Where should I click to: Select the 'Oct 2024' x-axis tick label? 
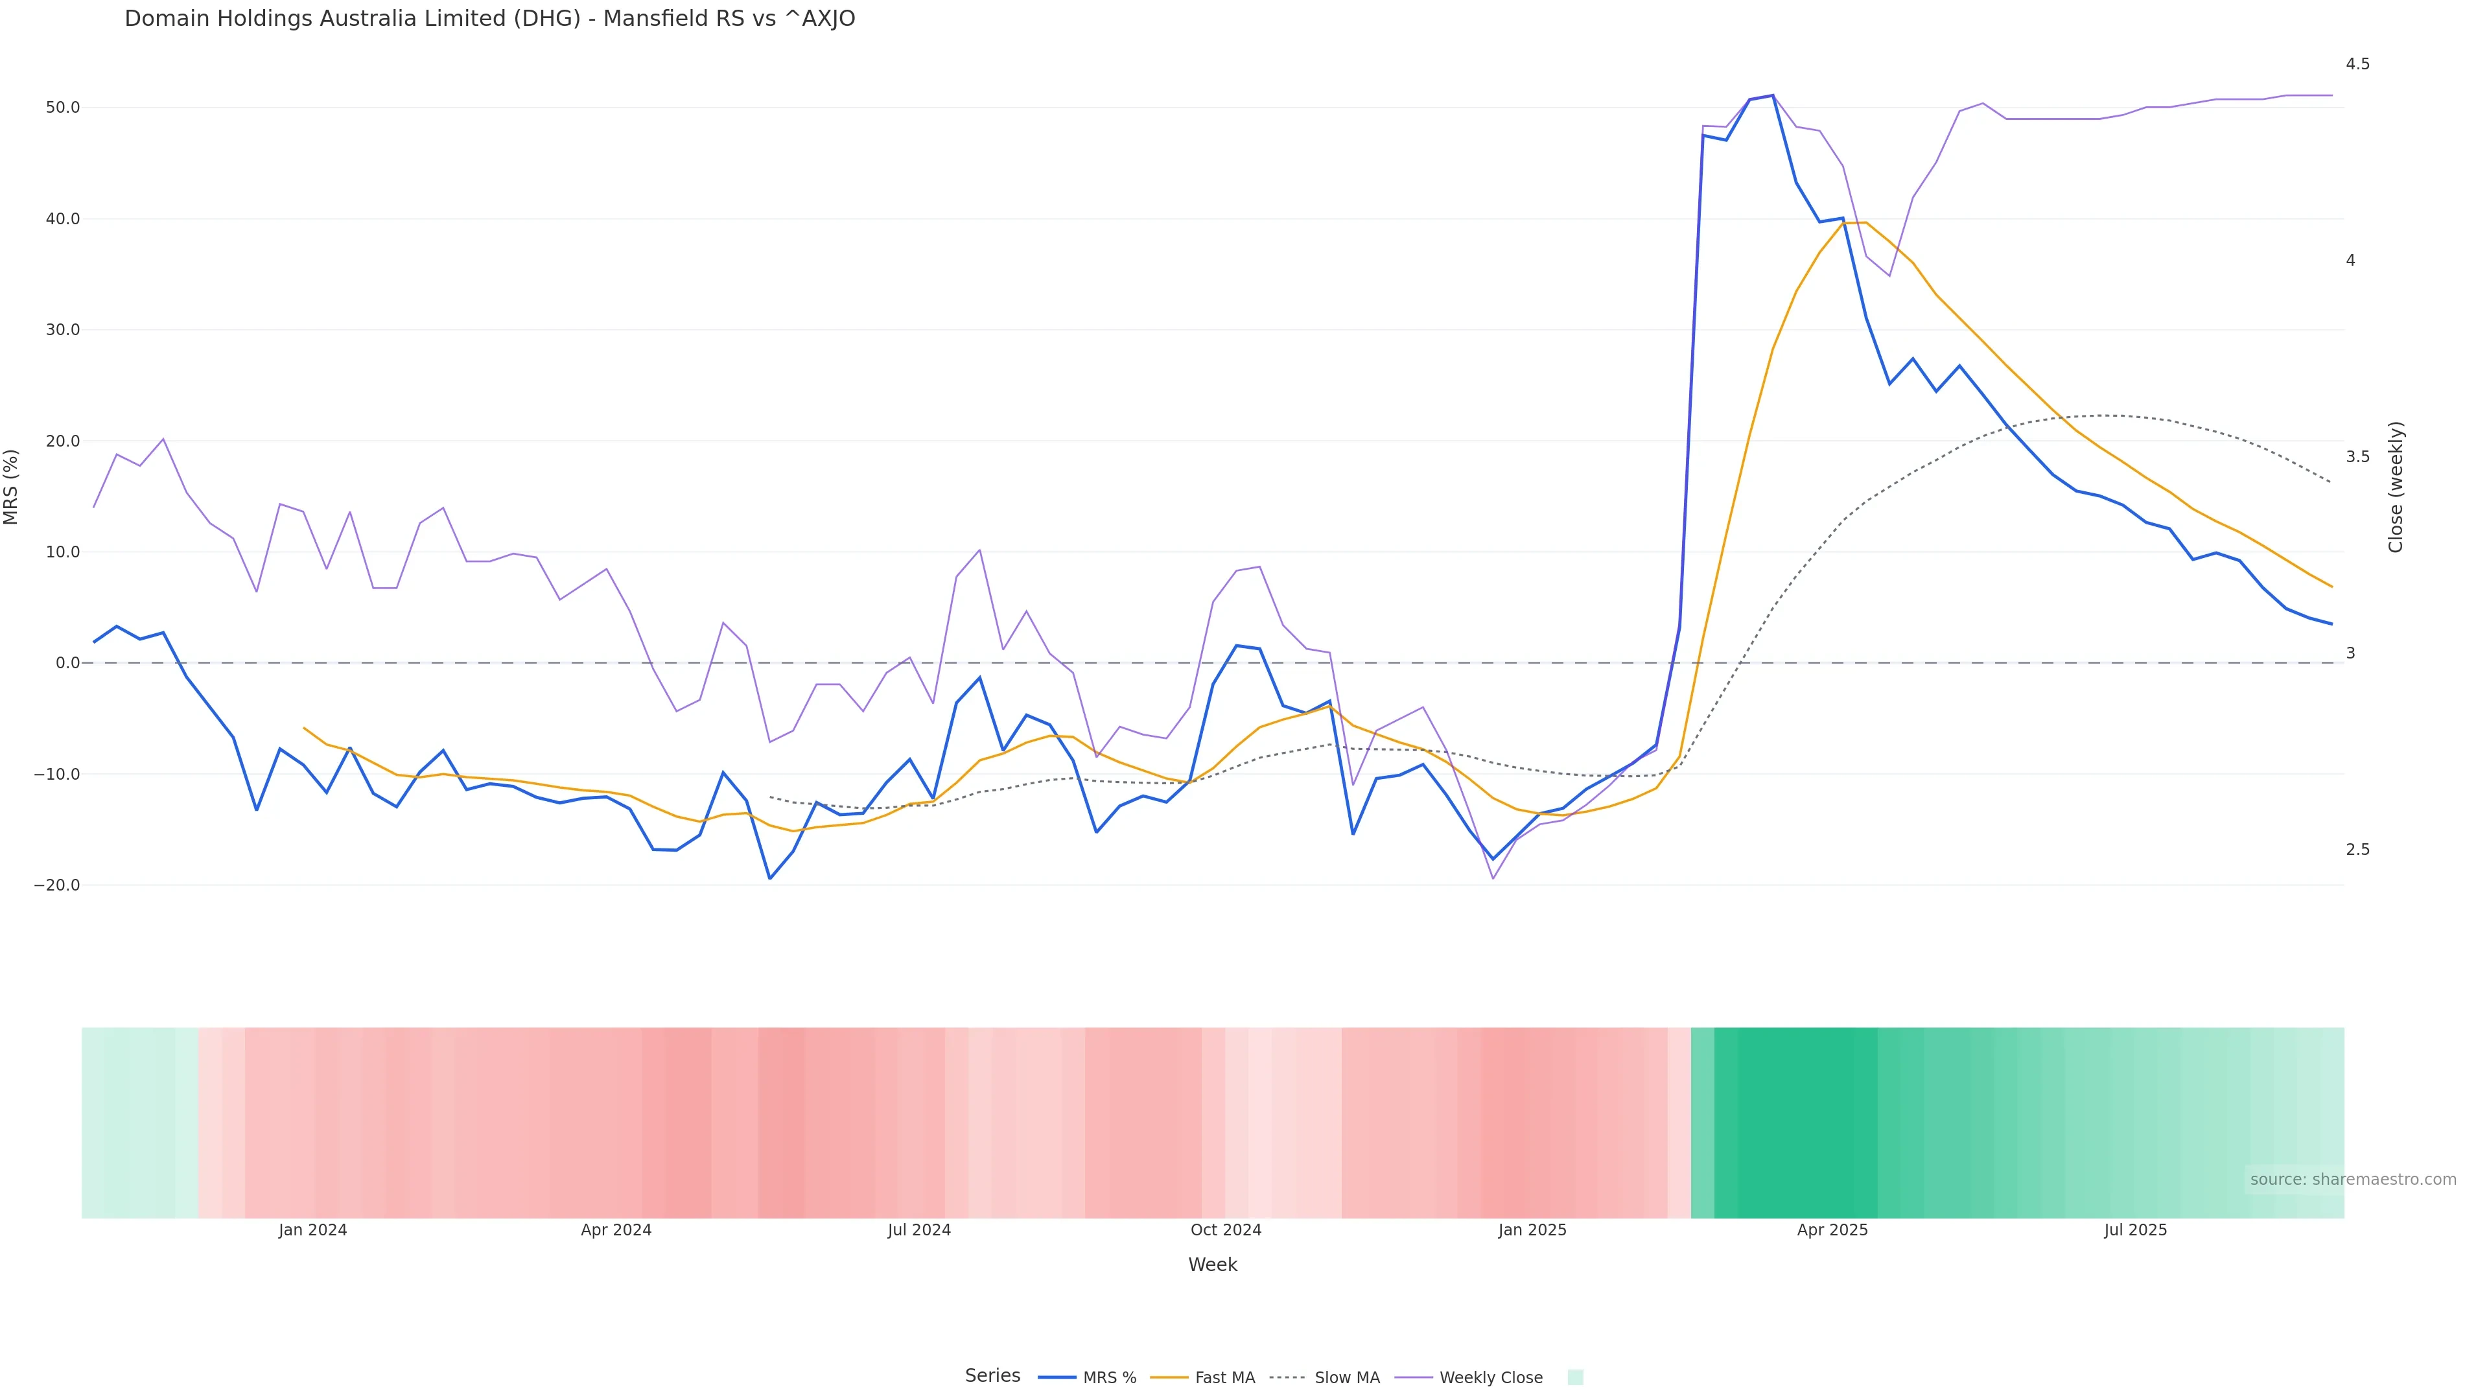(1225, 1230)
